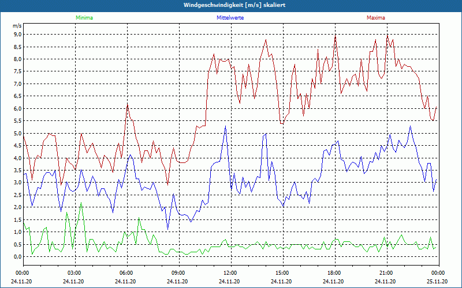
Task: Click the 5,0 y-axis value
Action: click(x=17, y=133)
